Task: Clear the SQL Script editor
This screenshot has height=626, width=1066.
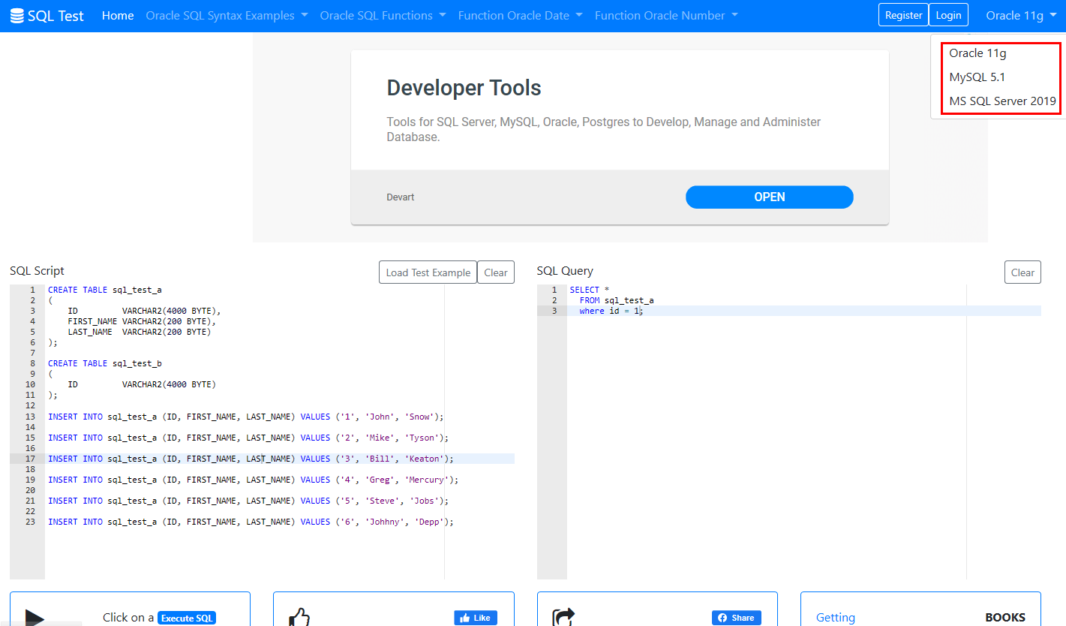Action: 496,272
